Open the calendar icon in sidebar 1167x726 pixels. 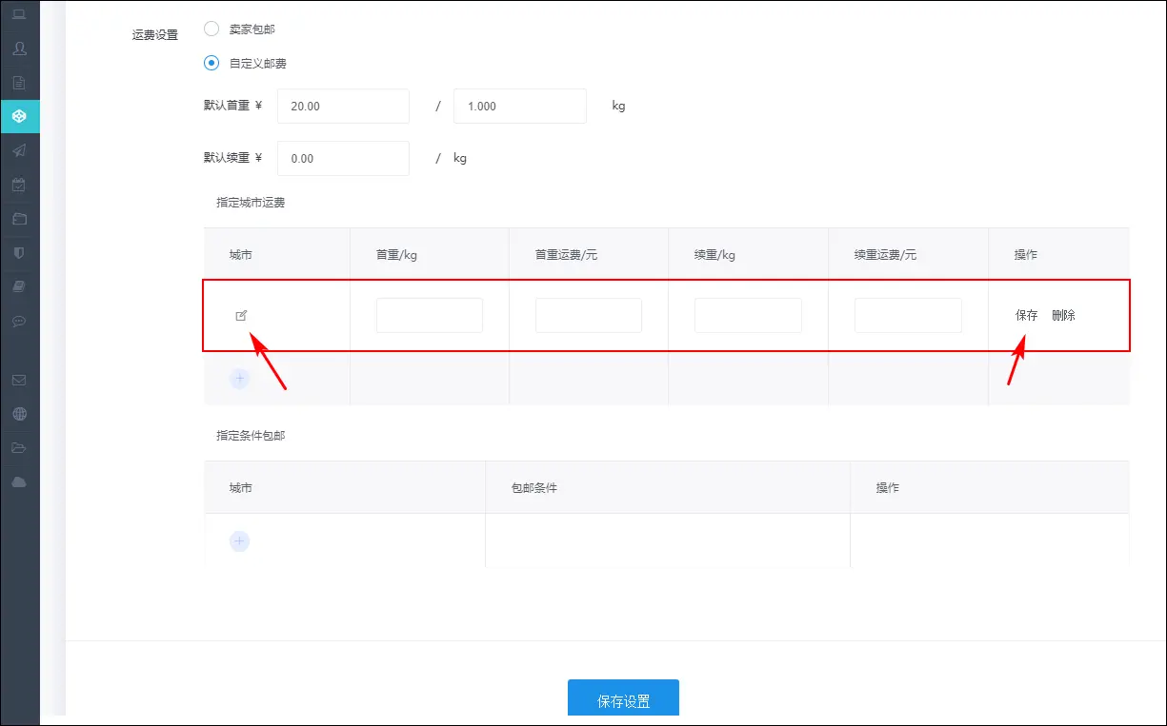click(19, 185)
